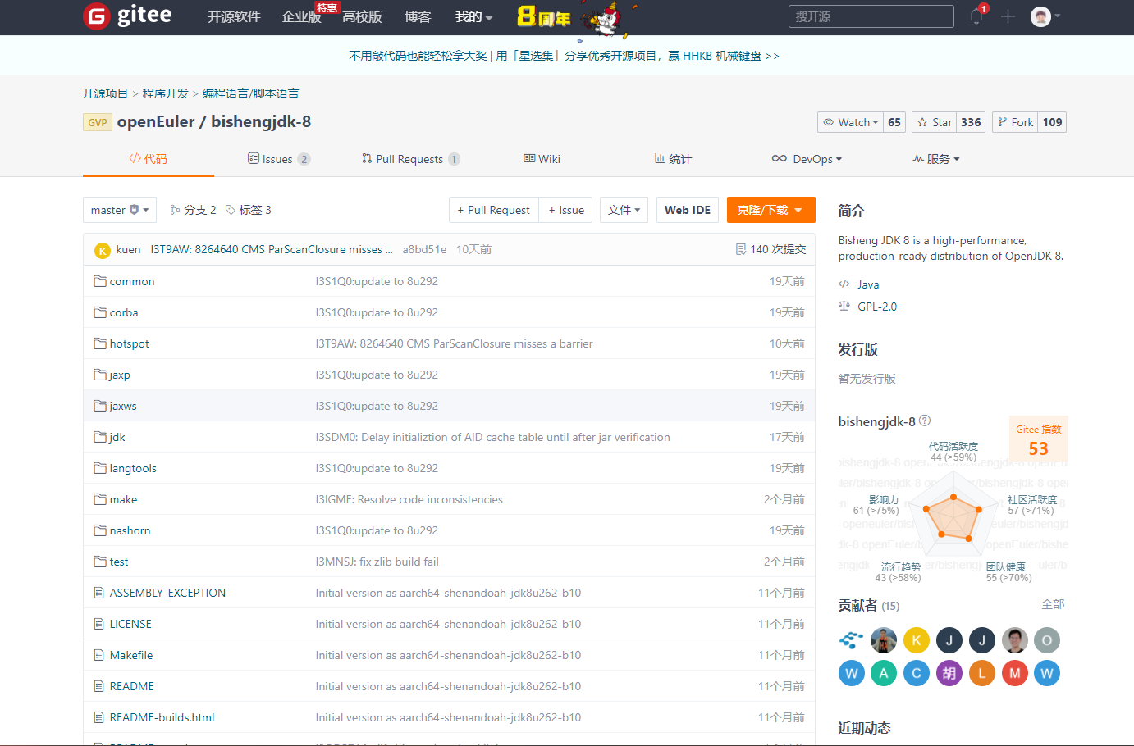Image resolution: width=1134 pixels, height=746 pixels.
Task: Open the orange L contributor avatar
Action: [982, 673]
